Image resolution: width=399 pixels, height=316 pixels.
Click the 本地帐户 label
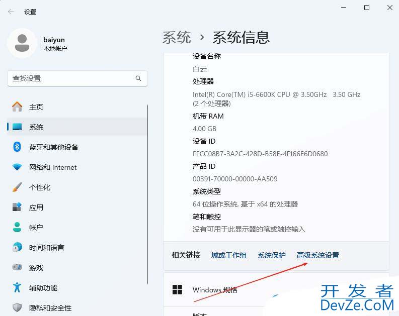click(55, 49)
